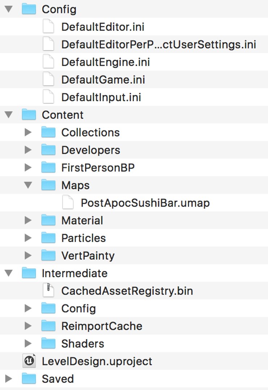Select the DefaultGame.ini file name
268x390 pixels.
103,79
